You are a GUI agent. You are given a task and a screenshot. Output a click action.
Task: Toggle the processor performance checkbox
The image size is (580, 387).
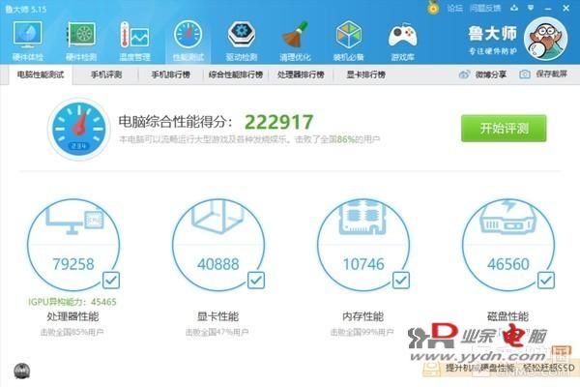[x=111, y=281]
